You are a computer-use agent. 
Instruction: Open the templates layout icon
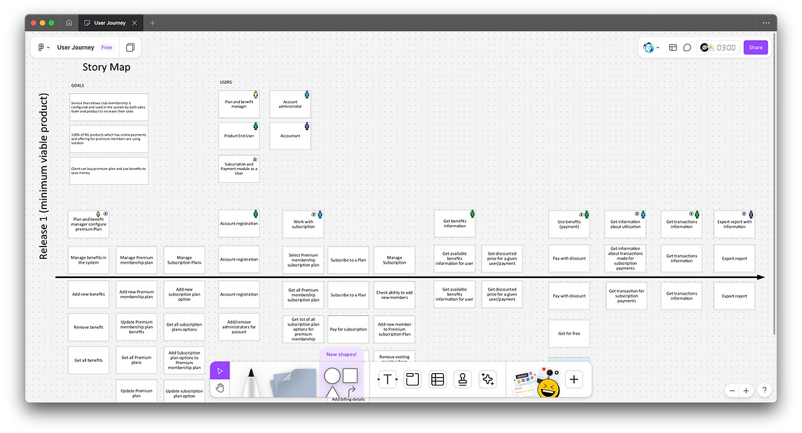tap(673, 47)
